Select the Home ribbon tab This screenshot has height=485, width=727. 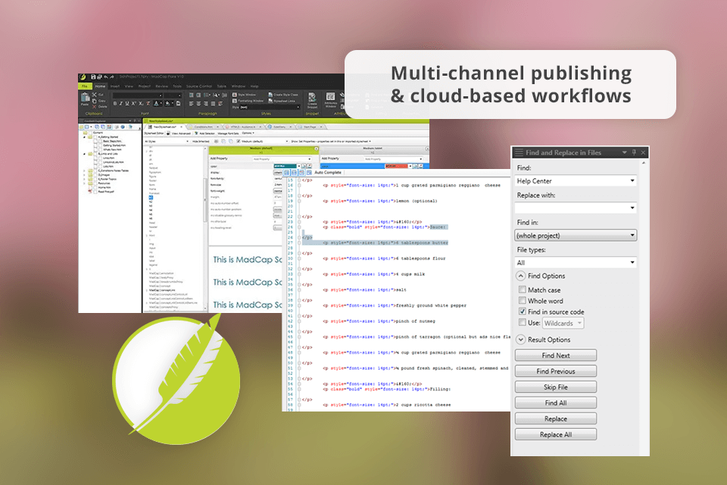click(100, 86)
